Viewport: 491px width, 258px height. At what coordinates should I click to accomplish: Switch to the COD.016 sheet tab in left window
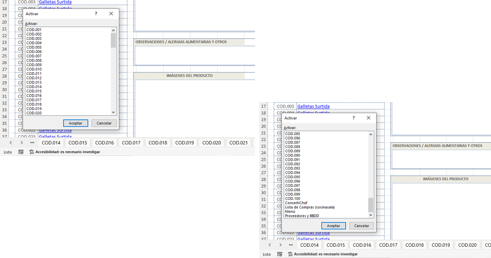point(104,143)
